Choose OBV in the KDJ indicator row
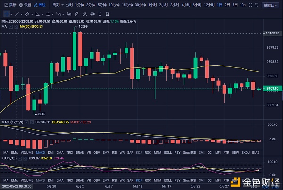283x190 pixels. pos(97,180)
